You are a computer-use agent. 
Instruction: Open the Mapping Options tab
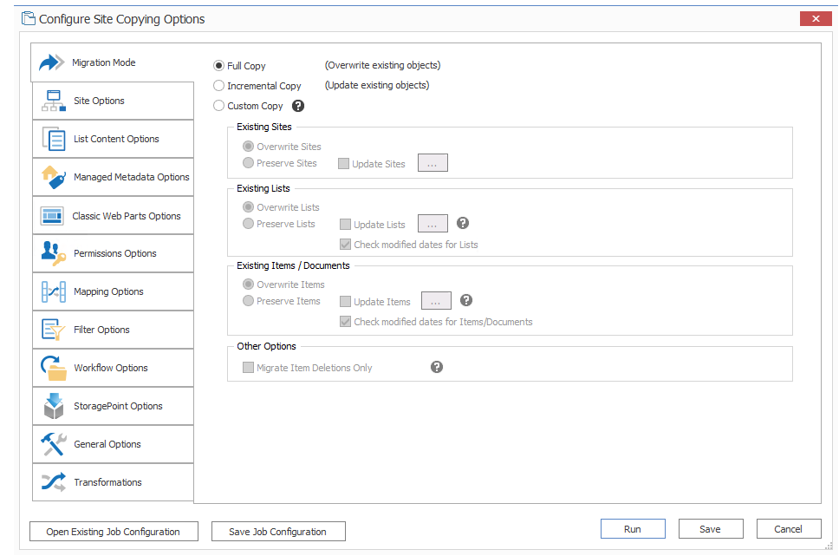(108, 291)
